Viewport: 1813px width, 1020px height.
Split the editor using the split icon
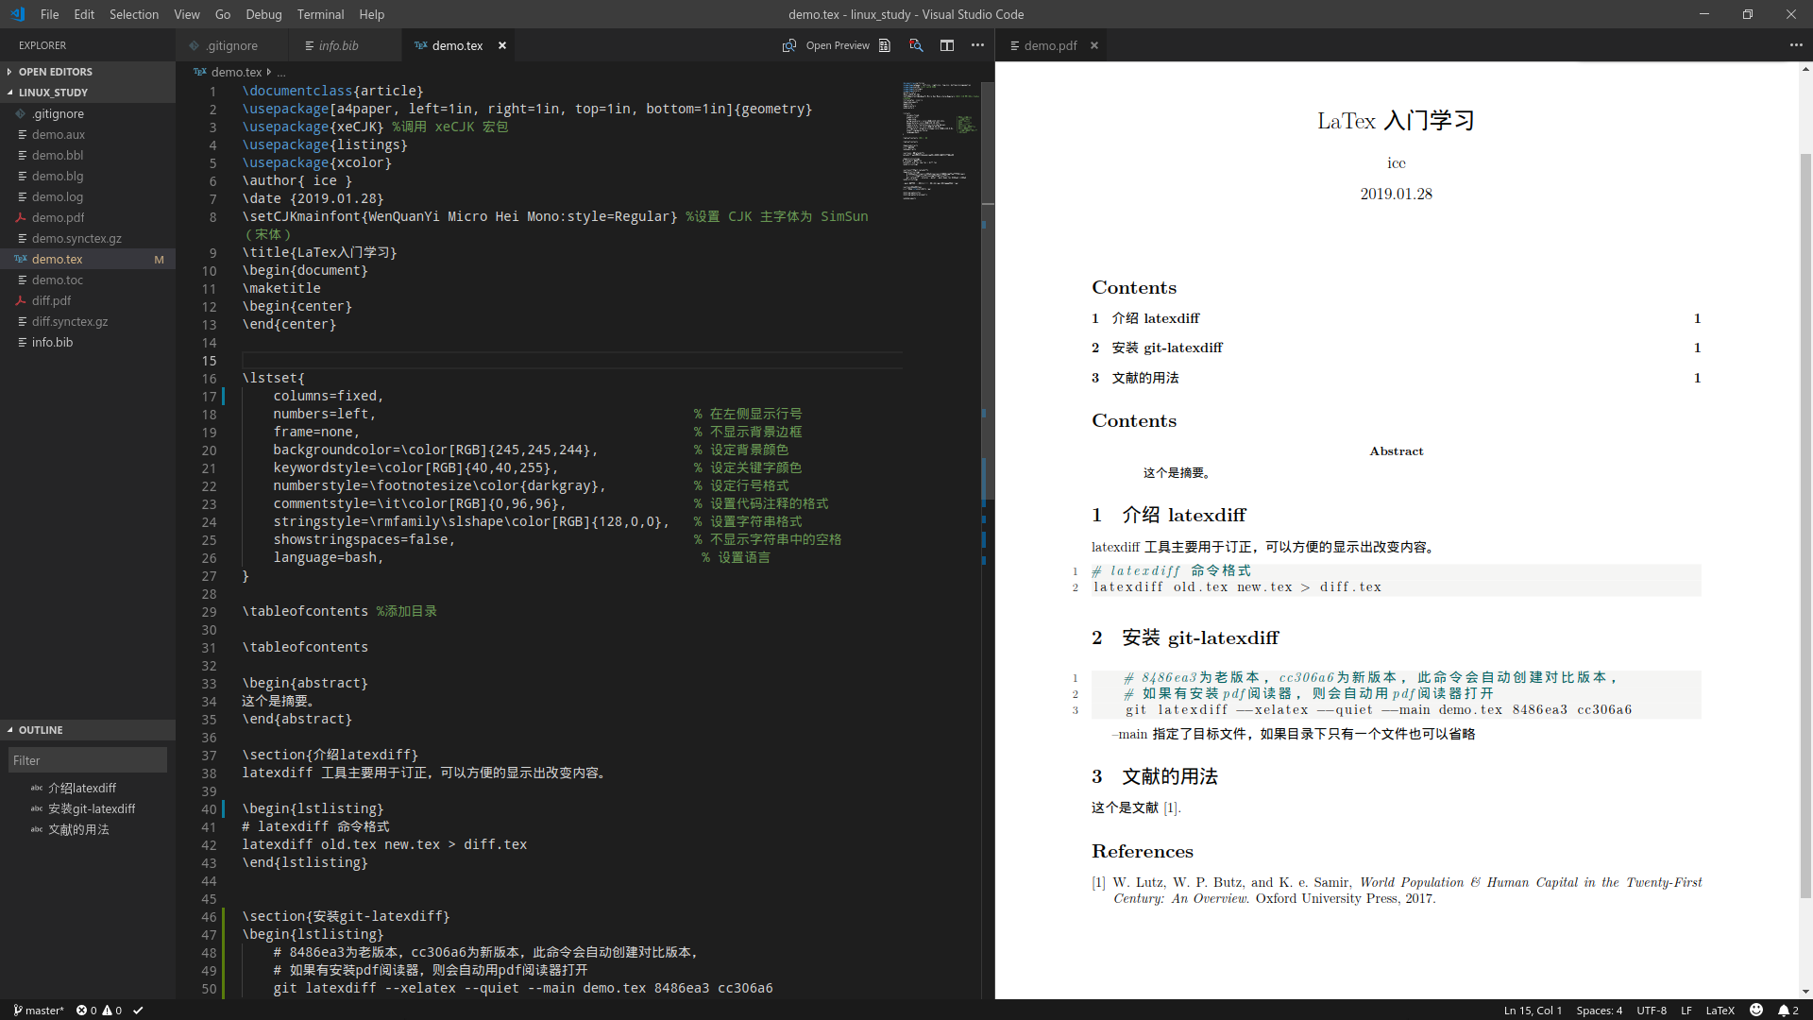tap(947, 44)
